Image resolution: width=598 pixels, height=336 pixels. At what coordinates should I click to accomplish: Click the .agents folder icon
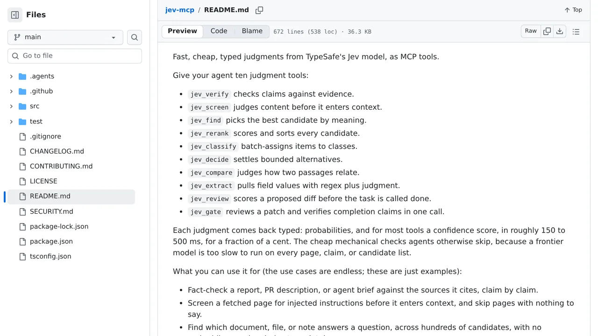[22, 77]
